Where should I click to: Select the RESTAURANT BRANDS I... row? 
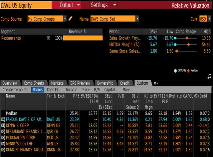coord(106,131)
